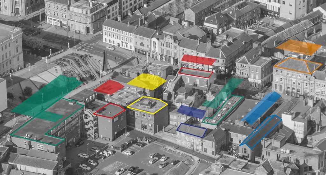326x175 pixels.
Task: Click the light blue translucent overlay strip
Action: (262, 107)
